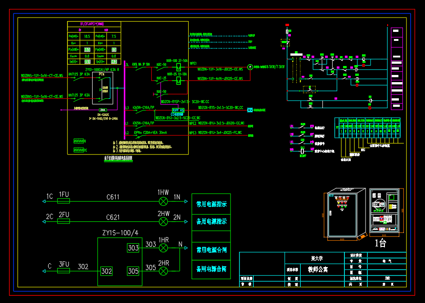Select the 18.5 Pe(kW) table value
The image size is (425, 303).
87,36
